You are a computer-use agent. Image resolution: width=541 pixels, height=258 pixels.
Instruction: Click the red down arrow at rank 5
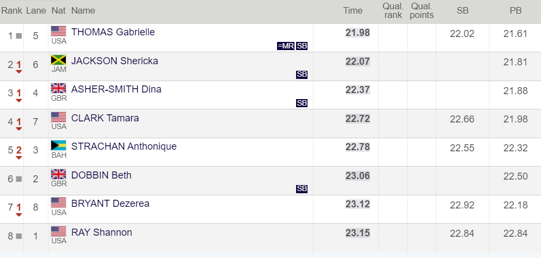click(x=19, y=158)
